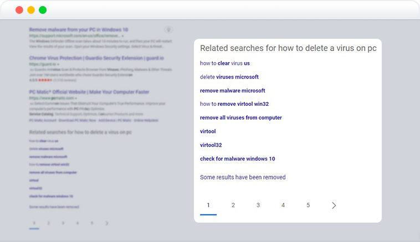
Task: Click the yellow minimize window button
Action: point(31,10)
